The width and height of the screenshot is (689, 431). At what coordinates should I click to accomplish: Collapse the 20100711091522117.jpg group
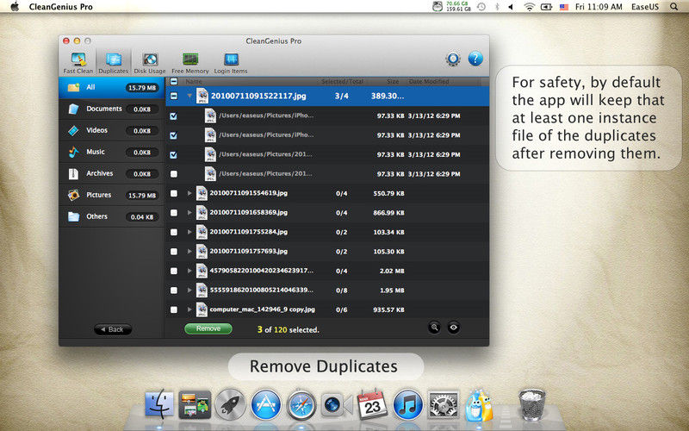tap(189, 96)
